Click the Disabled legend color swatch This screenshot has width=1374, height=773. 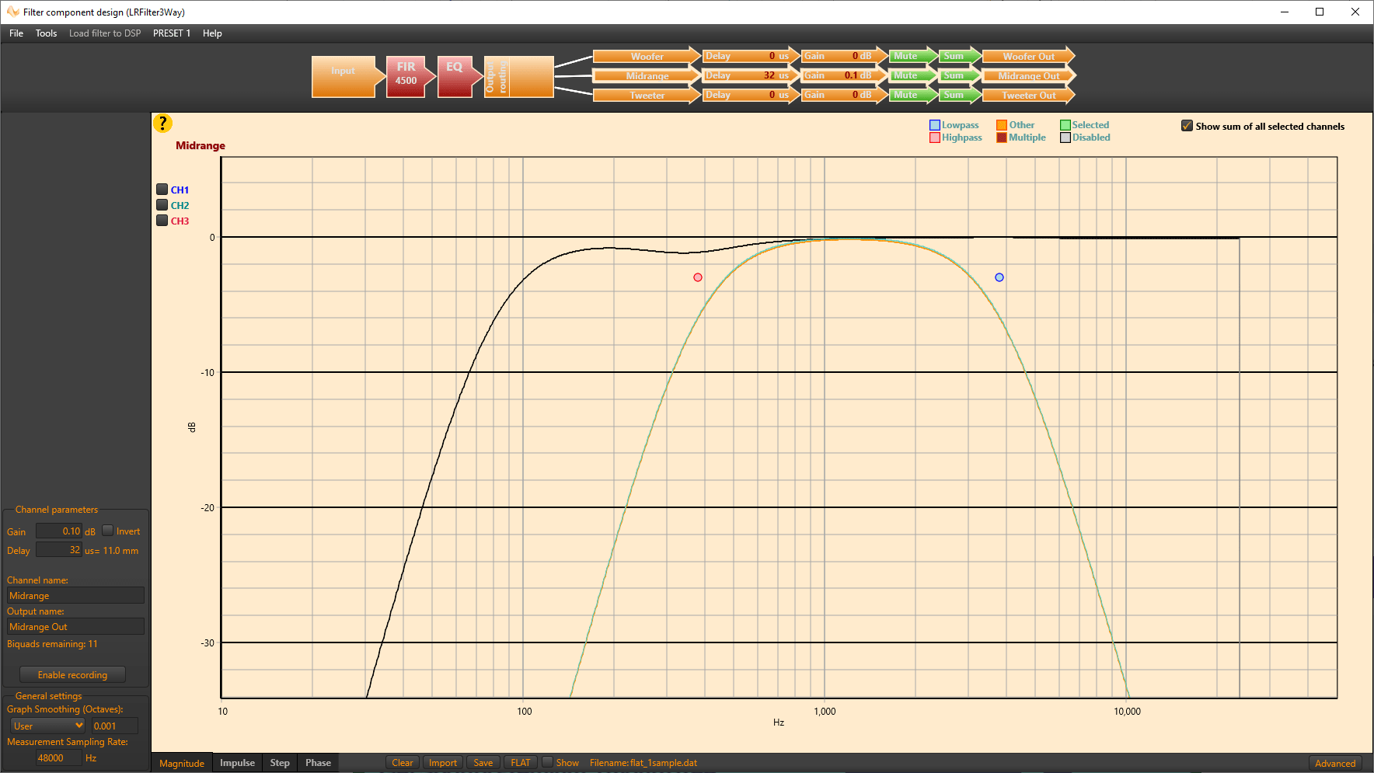[x=1065, y=138]
